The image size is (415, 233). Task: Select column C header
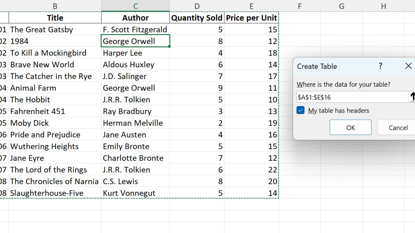(x=136, y=6)
